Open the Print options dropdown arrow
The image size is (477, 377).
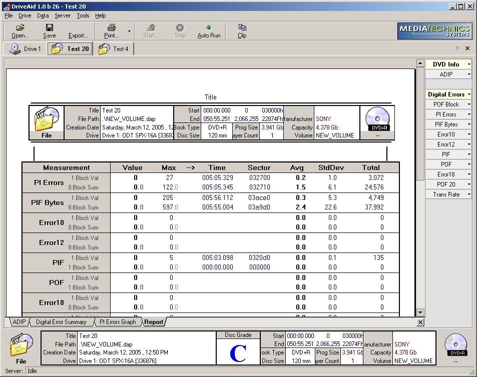point(129,31)
